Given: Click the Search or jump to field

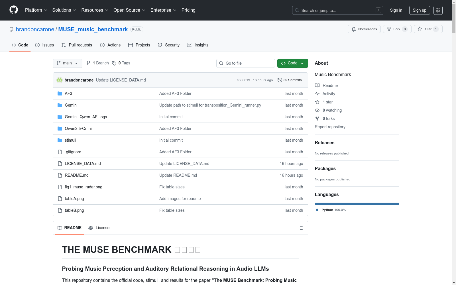Looking at the screenshot, I should coord(338,10).
